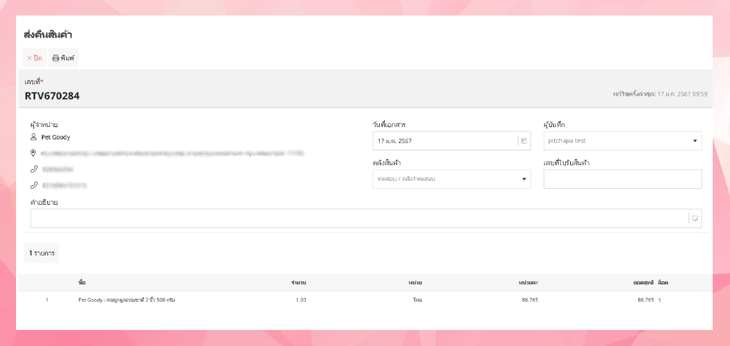Open the warehouse (คลังสินค้า) dropdown
The height and width of the screenshot is (346, 730).
523,179
